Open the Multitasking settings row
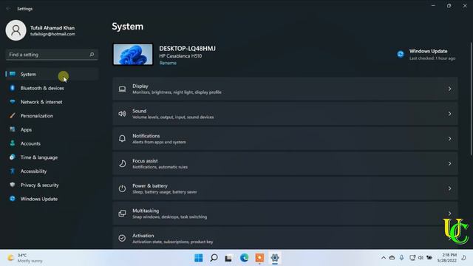This screenshot has width=473, height=266. [285, 214]
